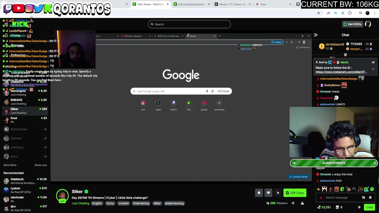Open offline channel AdinRoss

pos(25,147)
